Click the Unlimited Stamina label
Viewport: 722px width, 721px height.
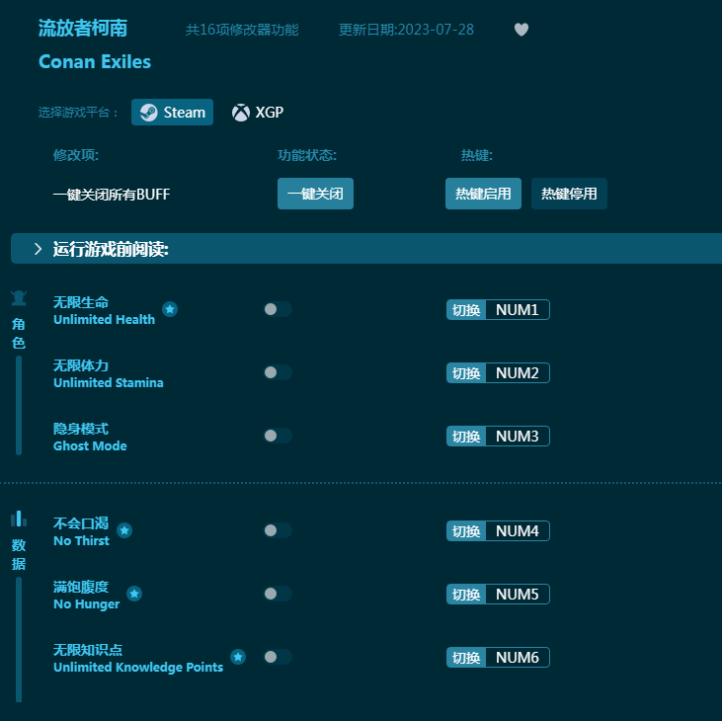tap(109, 382)
